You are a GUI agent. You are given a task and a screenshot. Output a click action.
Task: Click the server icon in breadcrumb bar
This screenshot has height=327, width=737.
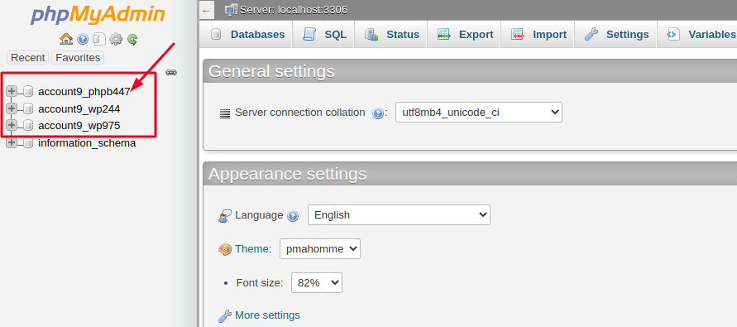(231, 9)
